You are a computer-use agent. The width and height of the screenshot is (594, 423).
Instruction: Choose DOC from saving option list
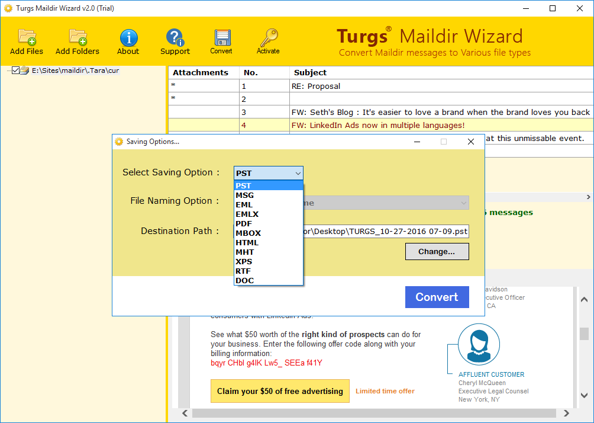pyautogui.click(x=268, y=280)
